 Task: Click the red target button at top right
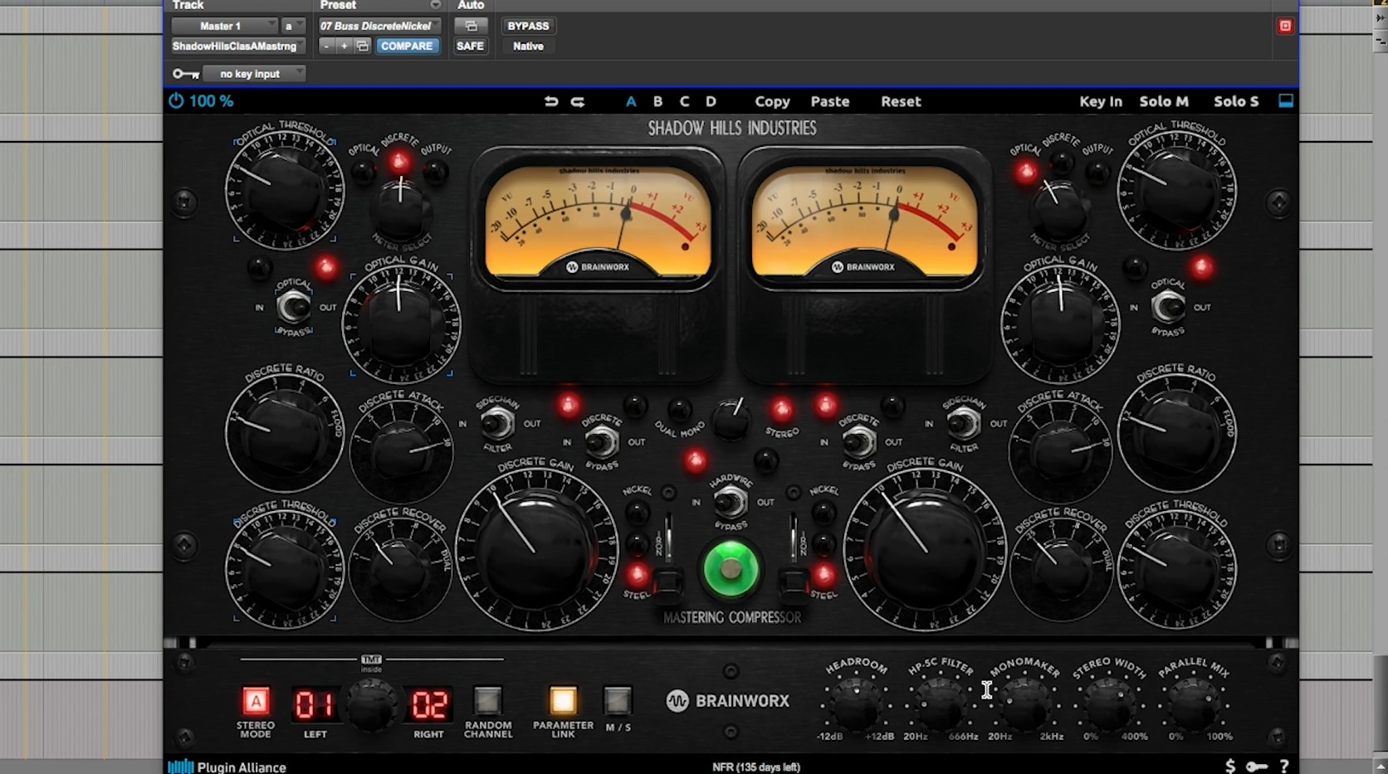tap(1285, 26)
